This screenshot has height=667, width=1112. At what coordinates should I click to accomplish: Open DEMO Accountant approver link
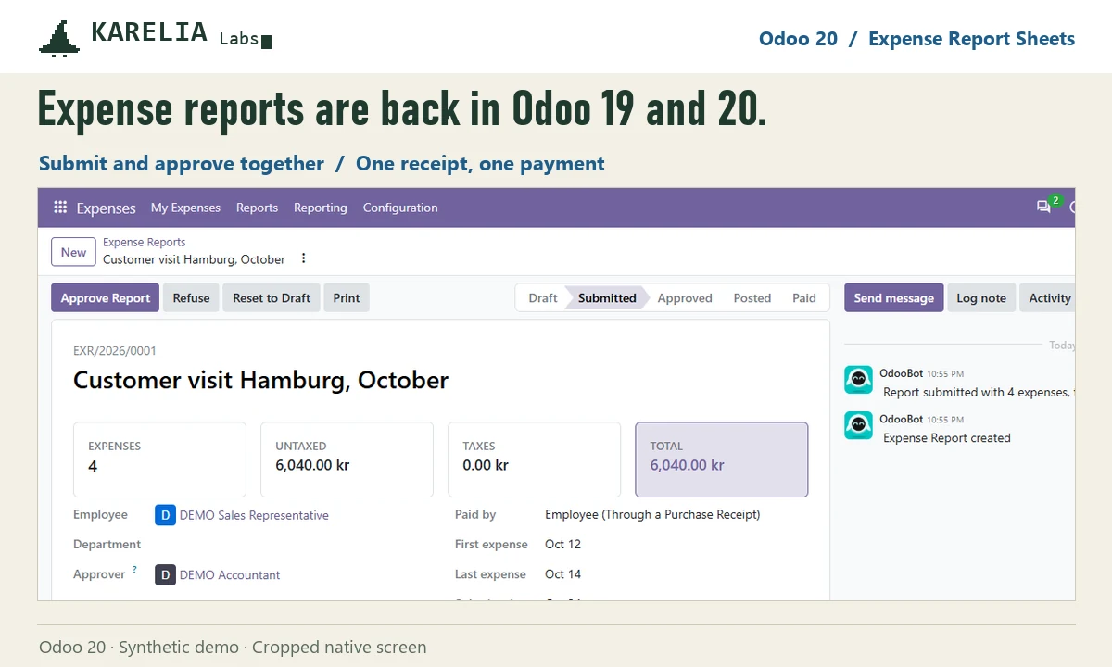coord(230,574)
